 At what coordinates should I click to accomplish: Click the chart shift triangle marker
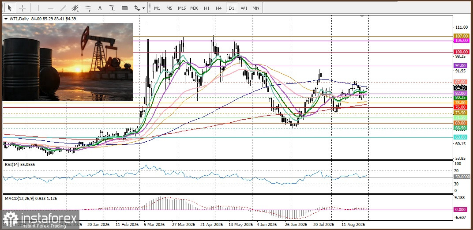(x=362, y=16)
